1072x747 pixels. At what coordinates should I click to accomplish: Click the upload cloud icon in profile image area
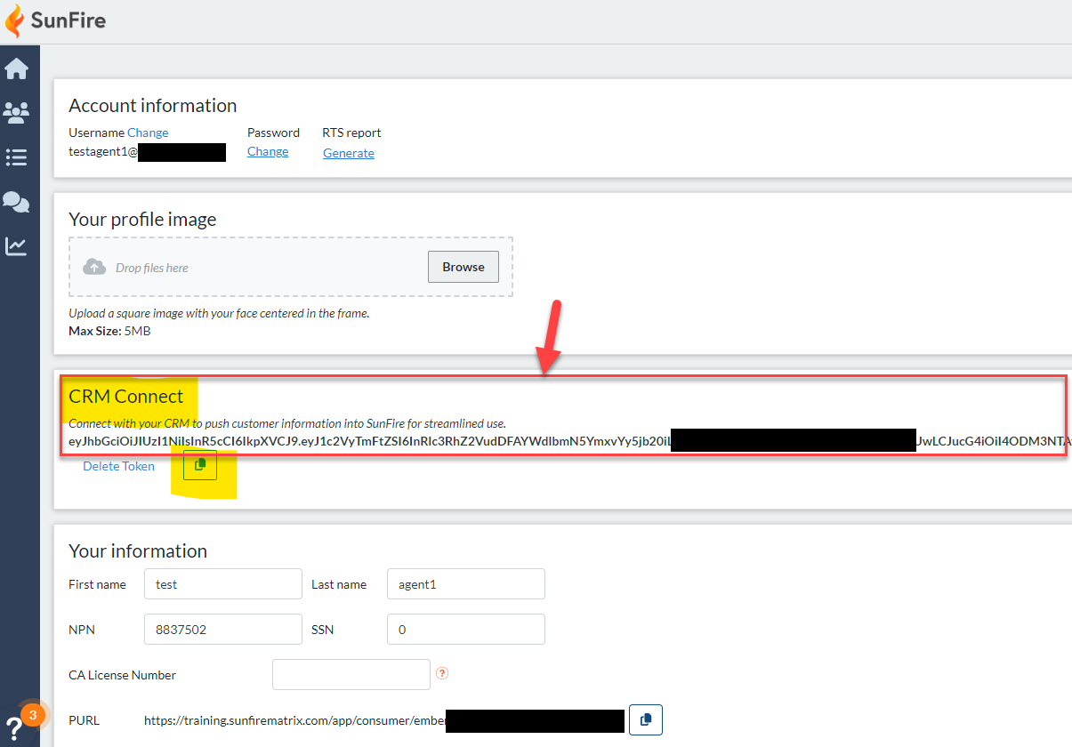[94, 266]
